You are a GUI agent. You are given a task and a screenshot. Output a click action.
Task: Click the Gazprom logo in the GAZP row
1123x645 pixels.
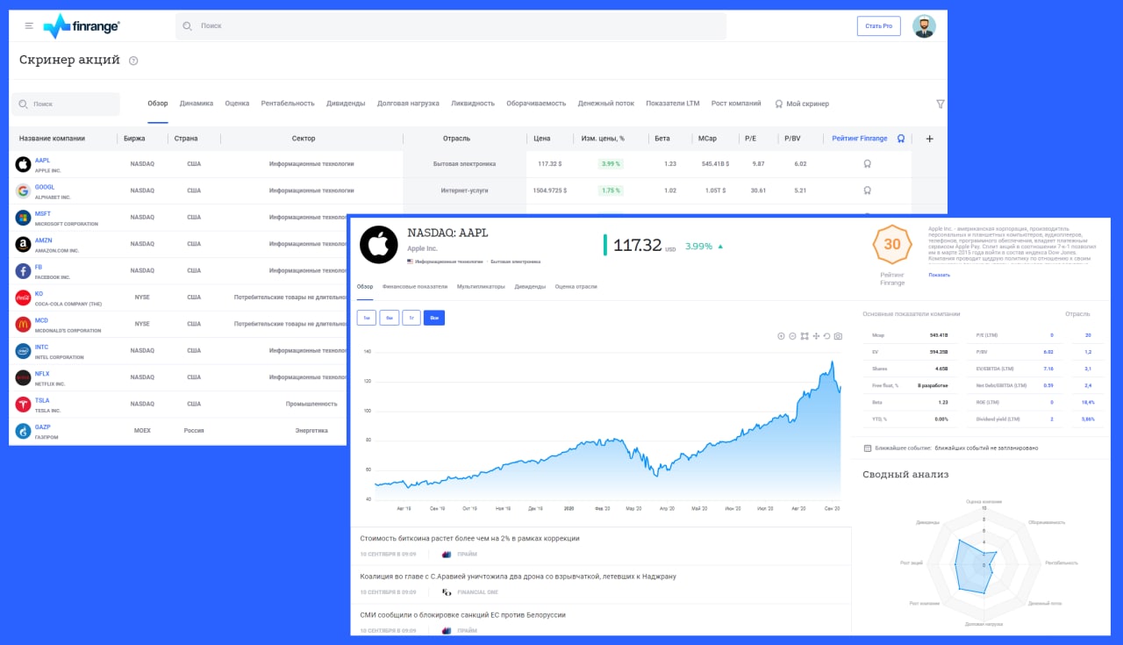23,432
